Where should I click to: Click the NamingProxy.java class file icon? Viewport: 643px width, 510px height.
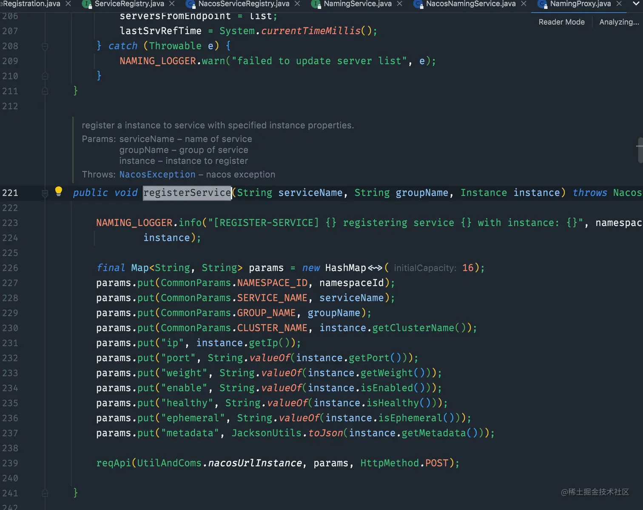(x=543, y=4)
